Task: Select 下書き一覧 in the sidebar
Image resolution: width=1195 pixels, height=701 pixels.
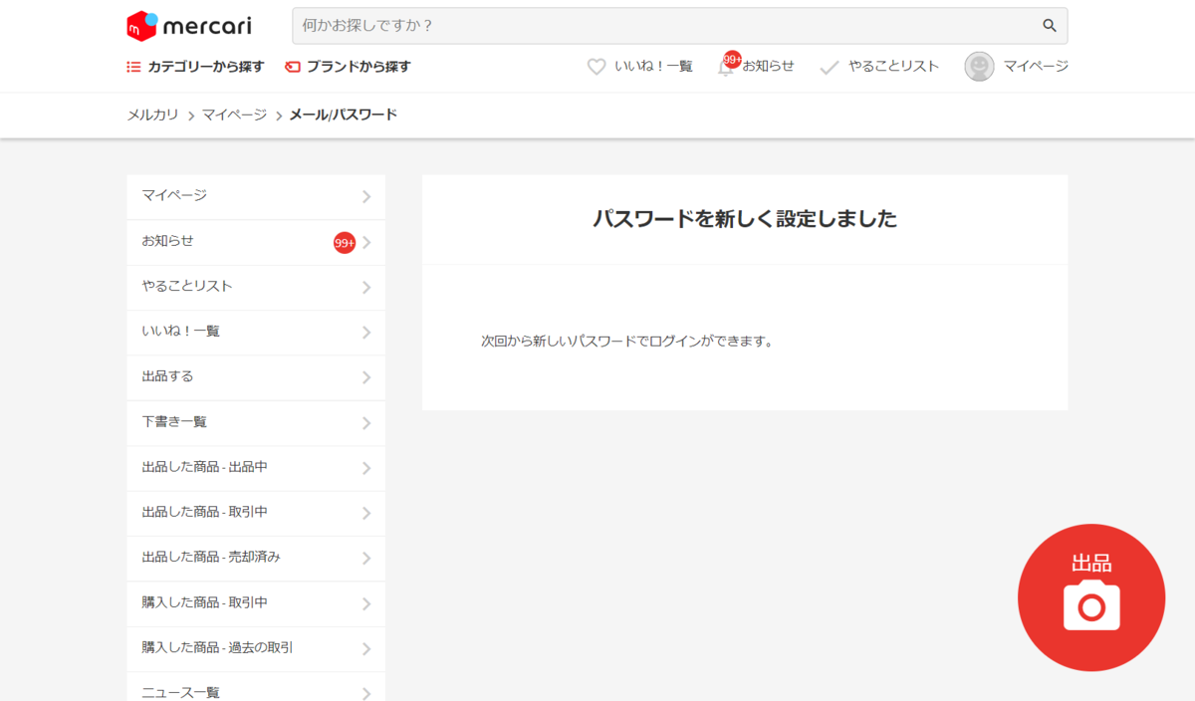Action: [256, 423]
